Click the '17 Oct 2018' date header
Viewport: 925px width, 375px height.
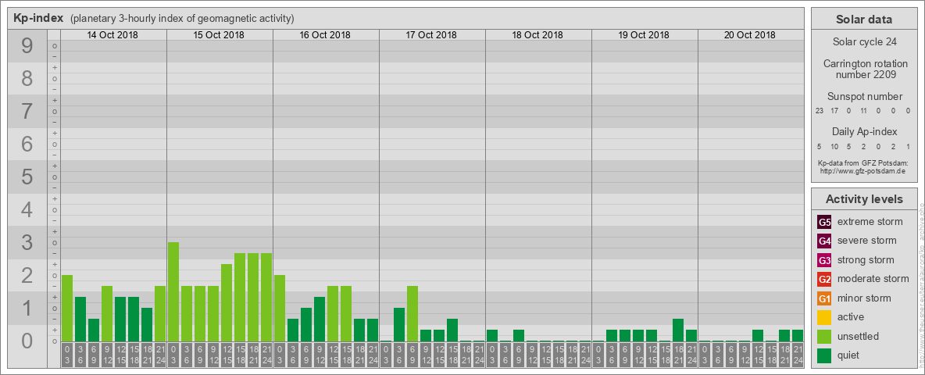431,35
